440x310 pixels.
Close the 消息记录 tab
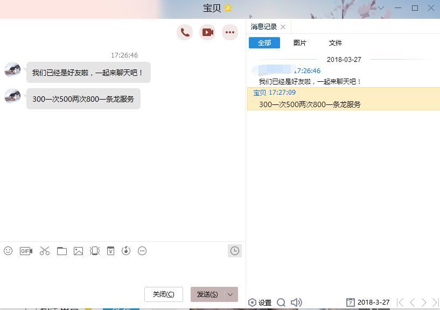coord(283,27)
